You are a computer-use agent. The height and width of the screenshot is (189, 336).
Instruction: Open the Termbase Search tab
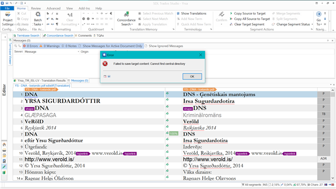pyautogui.click(x=26, y=36)
